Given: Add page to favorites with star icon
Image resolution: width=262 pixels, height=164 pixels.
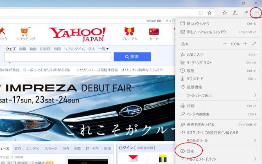Looking at the screenshot, I should [210, 13].
